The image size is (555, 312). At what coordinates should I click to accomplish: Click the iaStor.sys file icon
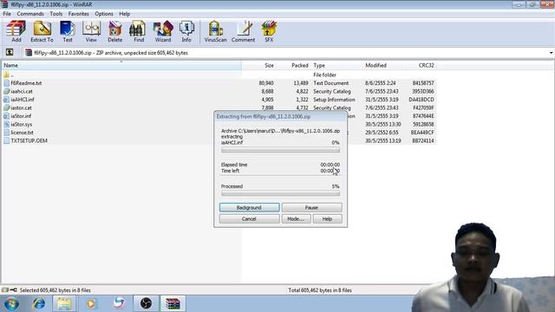pyautogui.click(x=6, y=124)
